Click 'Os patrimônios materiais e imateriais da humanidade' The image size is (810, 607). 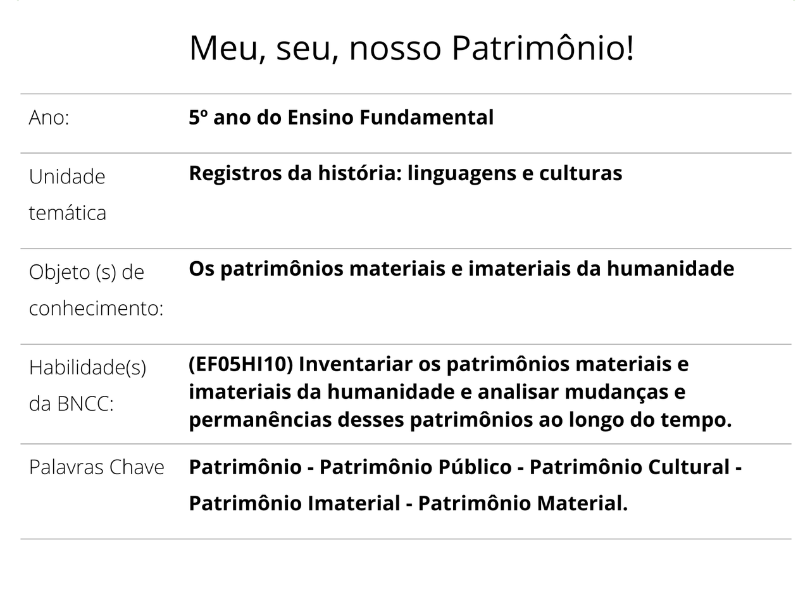tap(461, 269)
